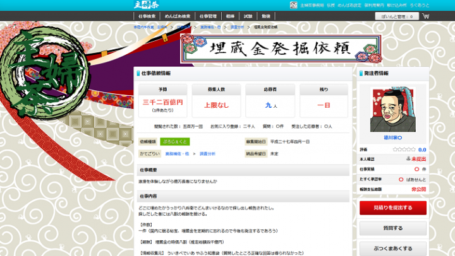Click the red 未提出 status text

[418, 159]
